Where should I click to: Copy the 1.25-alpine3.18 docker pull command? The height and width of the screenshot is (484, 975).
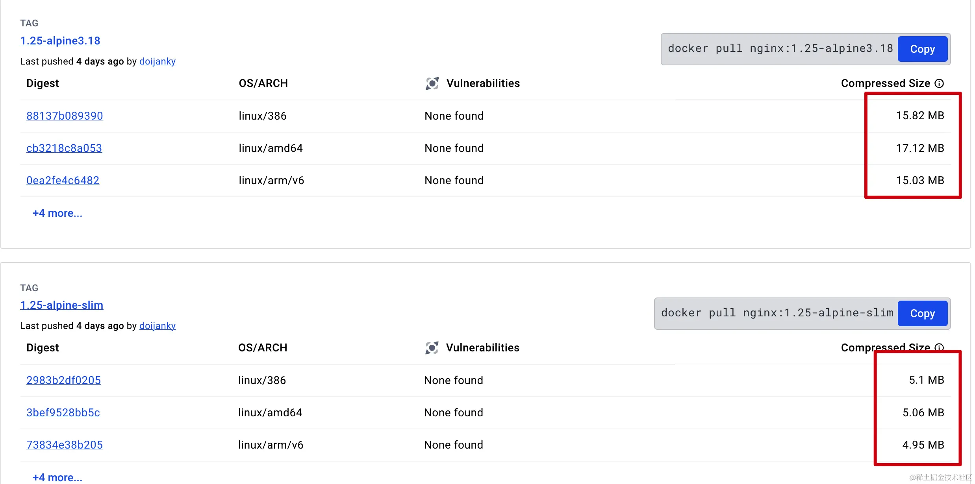pos(922,49)
